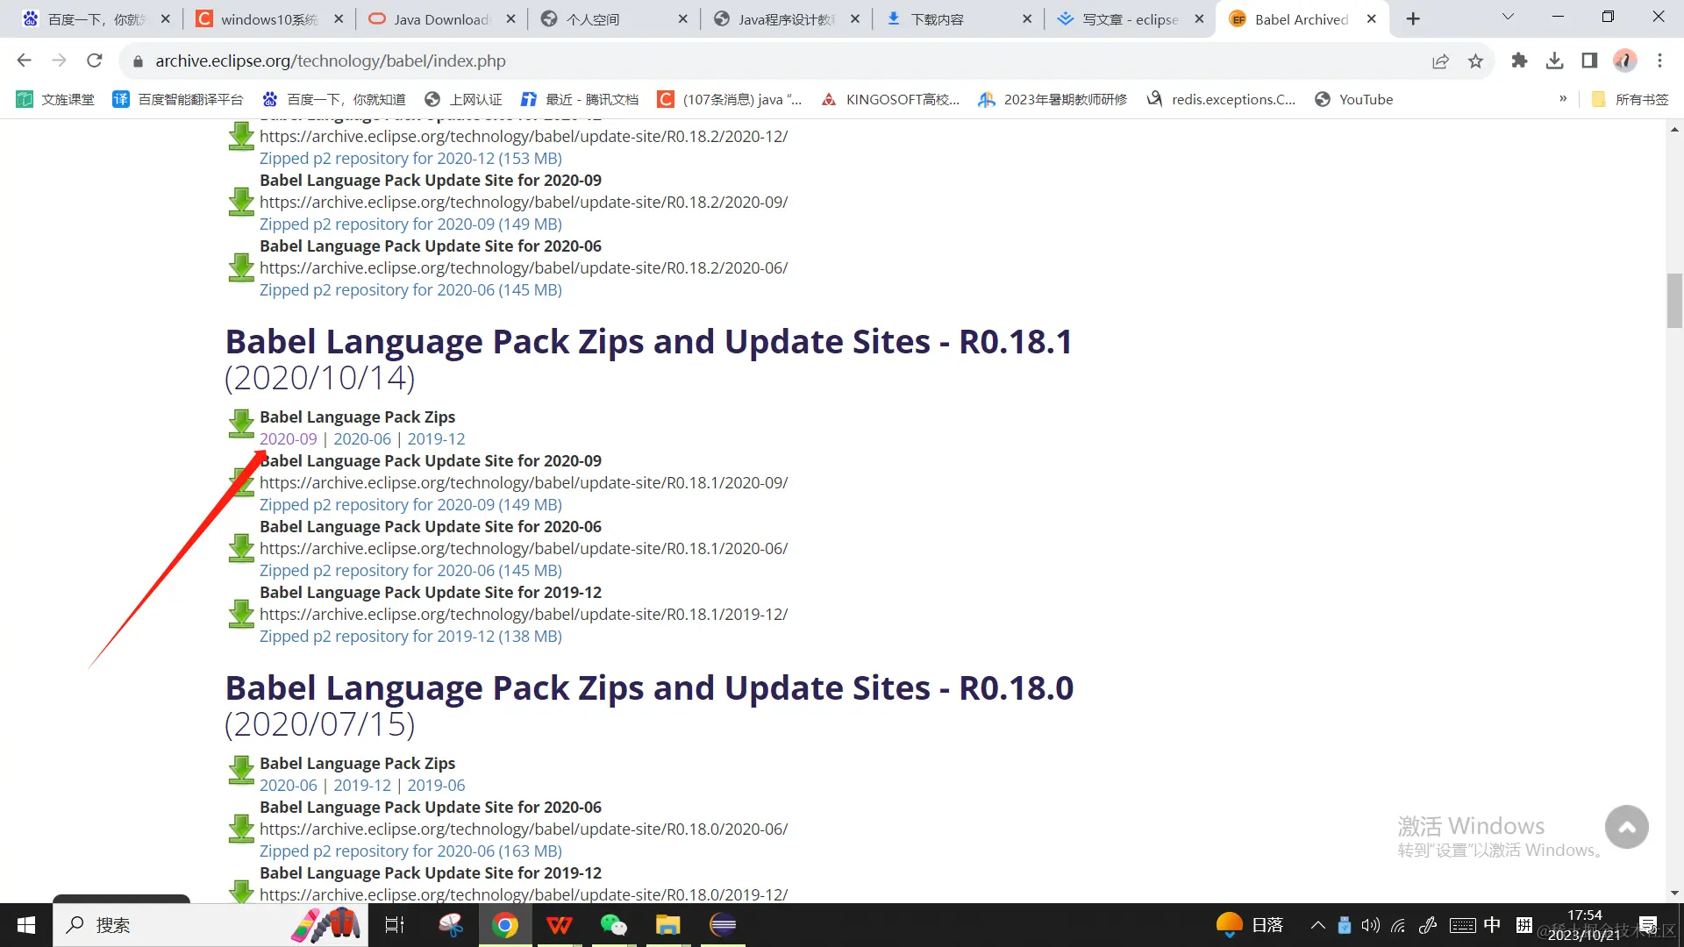This screenshot has width=1684, height=947.
Task: Open the Chrome extensions puzzle icon
Action: [x=1519, y=61]
